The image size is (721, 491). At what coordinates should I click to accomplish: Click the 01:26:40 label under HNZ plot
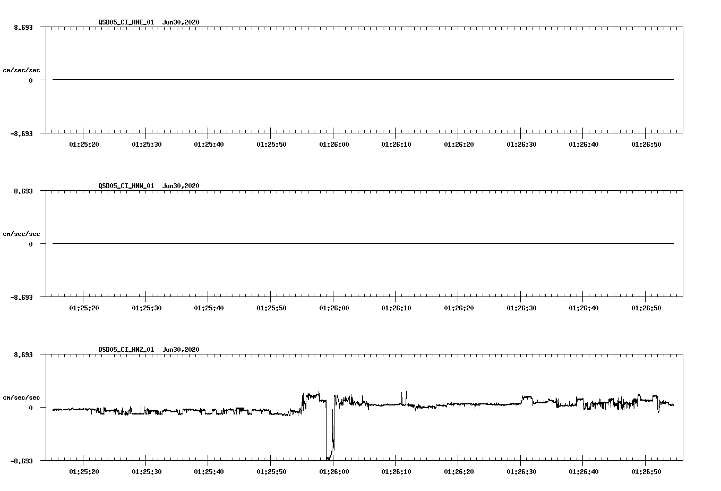coord(583,471)
